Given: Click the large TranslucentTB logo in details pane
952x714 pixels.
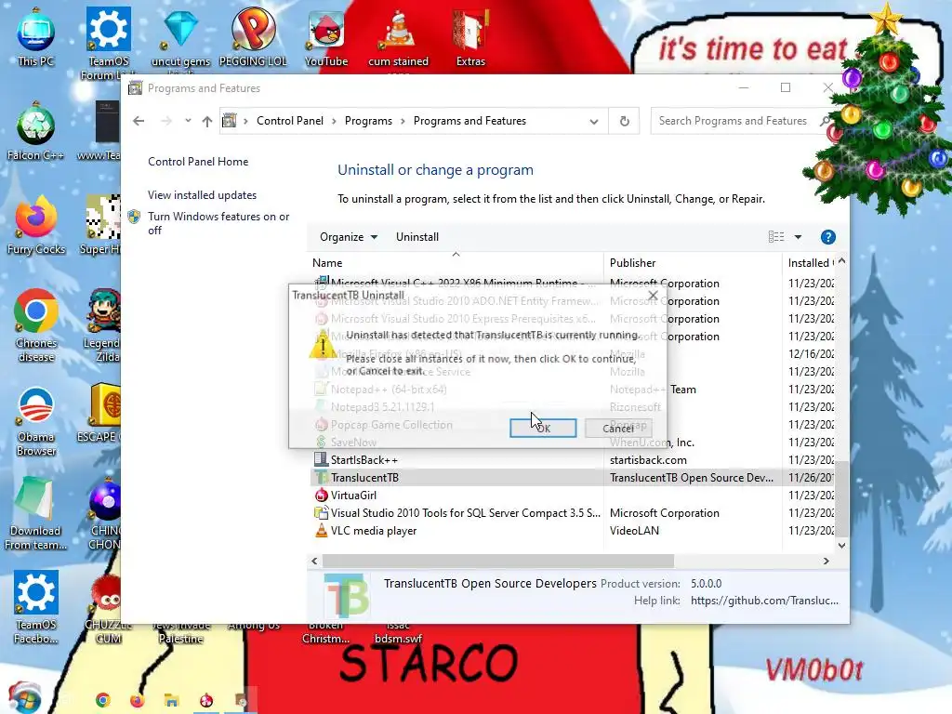Looking at the screenshot, I should pos(346,595).
